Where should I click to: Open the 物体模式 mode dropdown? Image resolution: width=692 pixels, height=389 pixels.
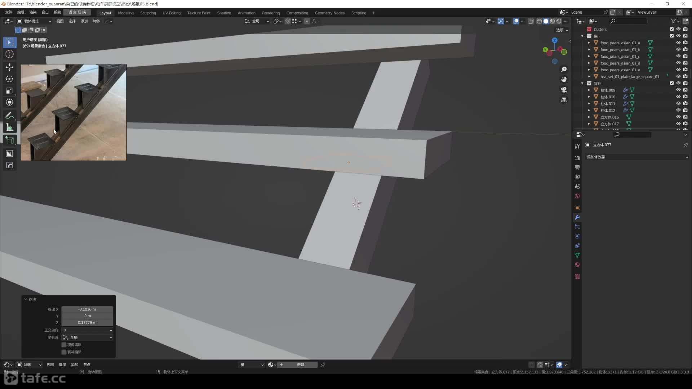point(34,21)
